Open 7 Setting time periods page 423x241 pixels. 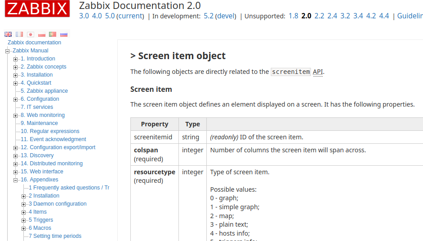pos(55,236)
